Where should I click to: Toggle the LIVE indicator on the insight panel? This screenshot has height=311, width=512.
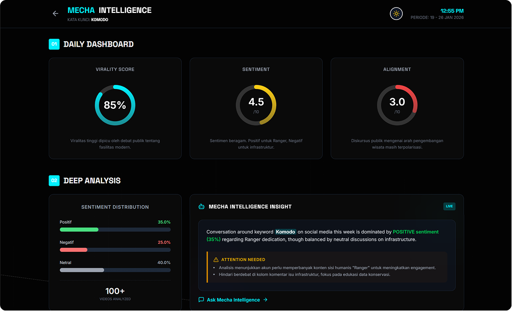click(449, 206)
